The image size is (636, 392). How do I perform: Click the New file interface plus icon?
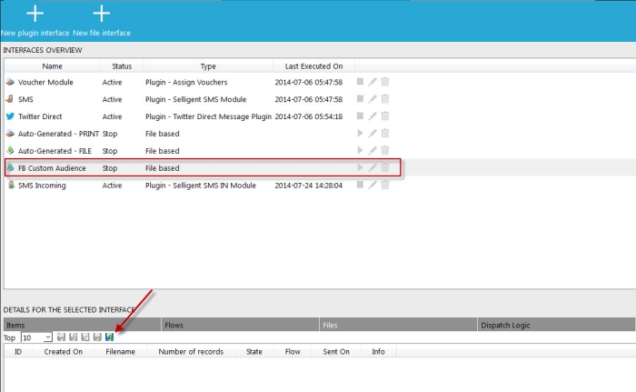(x=102, y=14)
